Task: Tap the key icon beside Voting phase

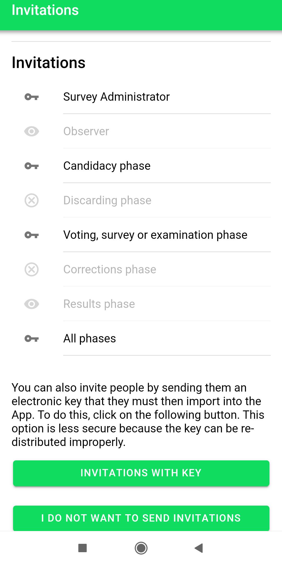Action: (x=32, y=235)
